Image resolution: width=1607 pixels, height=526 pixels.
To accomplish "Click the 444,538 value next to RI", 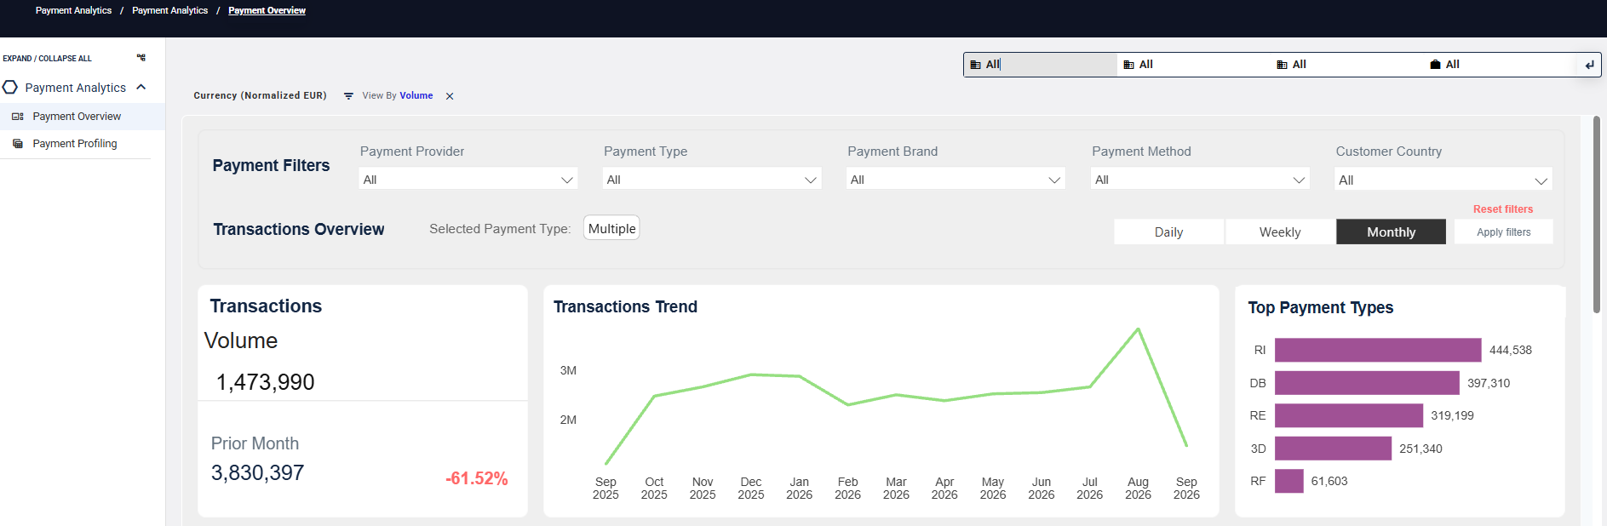I will coord(1510,350).
